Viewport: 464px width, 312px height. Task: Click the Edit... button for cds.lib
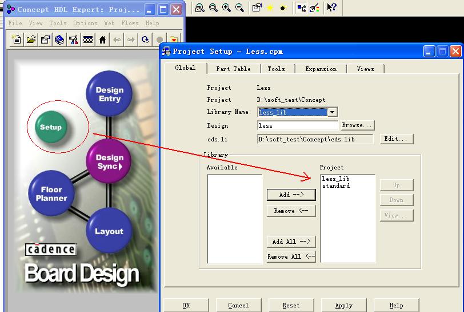[x=395, y=139]
